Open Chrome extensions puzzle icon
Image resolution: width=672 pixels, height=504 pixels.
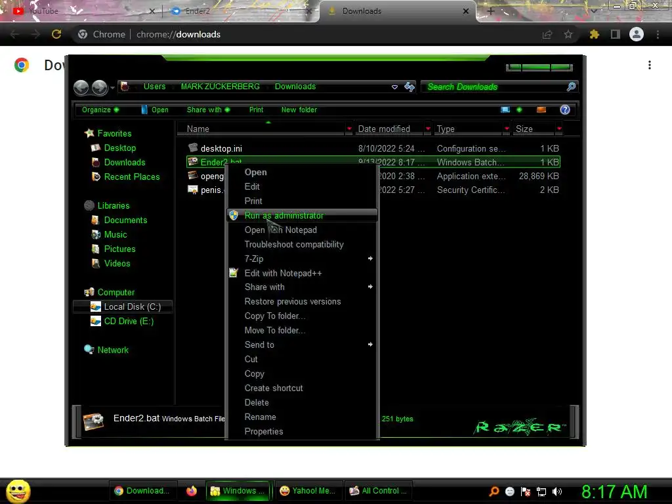pyautogui.click(x=594, y=34)
